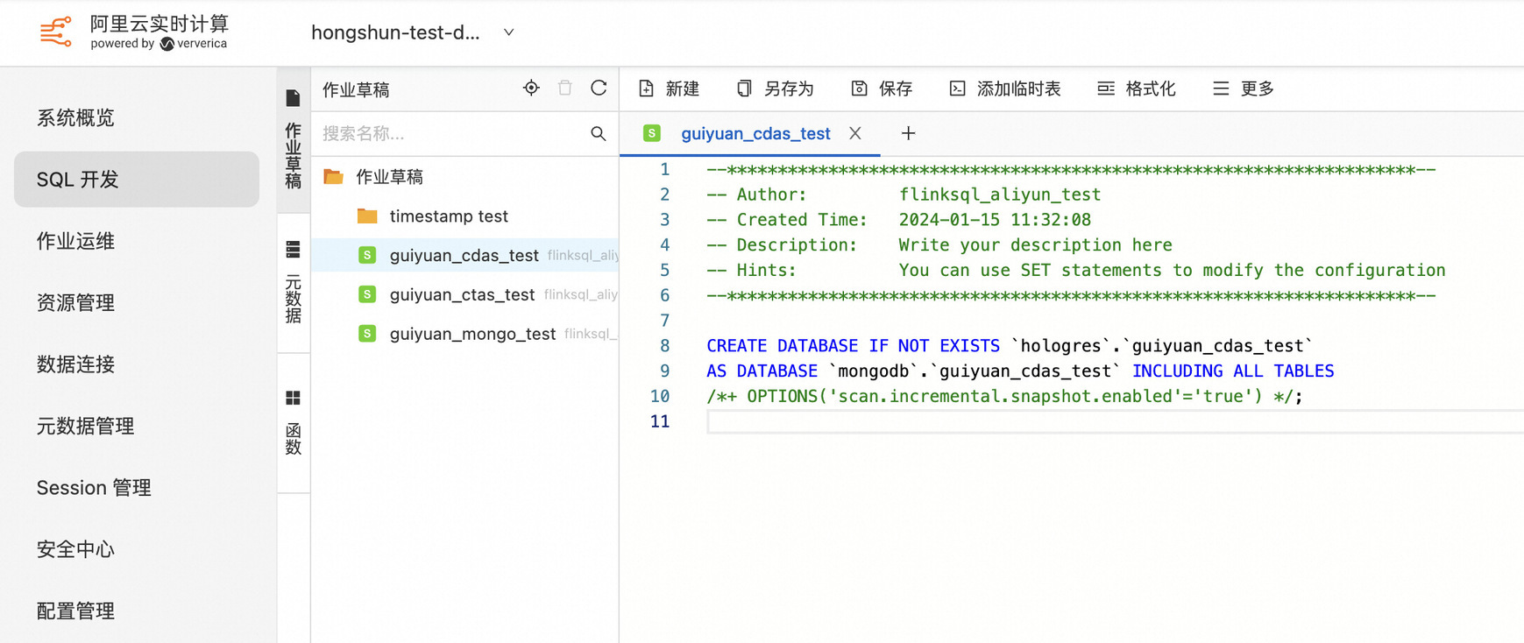1524x643 pixels.
Task: Open guiyuan_ctas_test draft
Action: click(464, 294)
